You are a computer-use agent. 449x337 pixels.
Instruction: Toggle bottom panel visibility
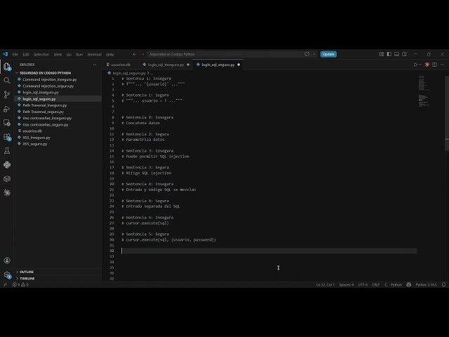396,54
